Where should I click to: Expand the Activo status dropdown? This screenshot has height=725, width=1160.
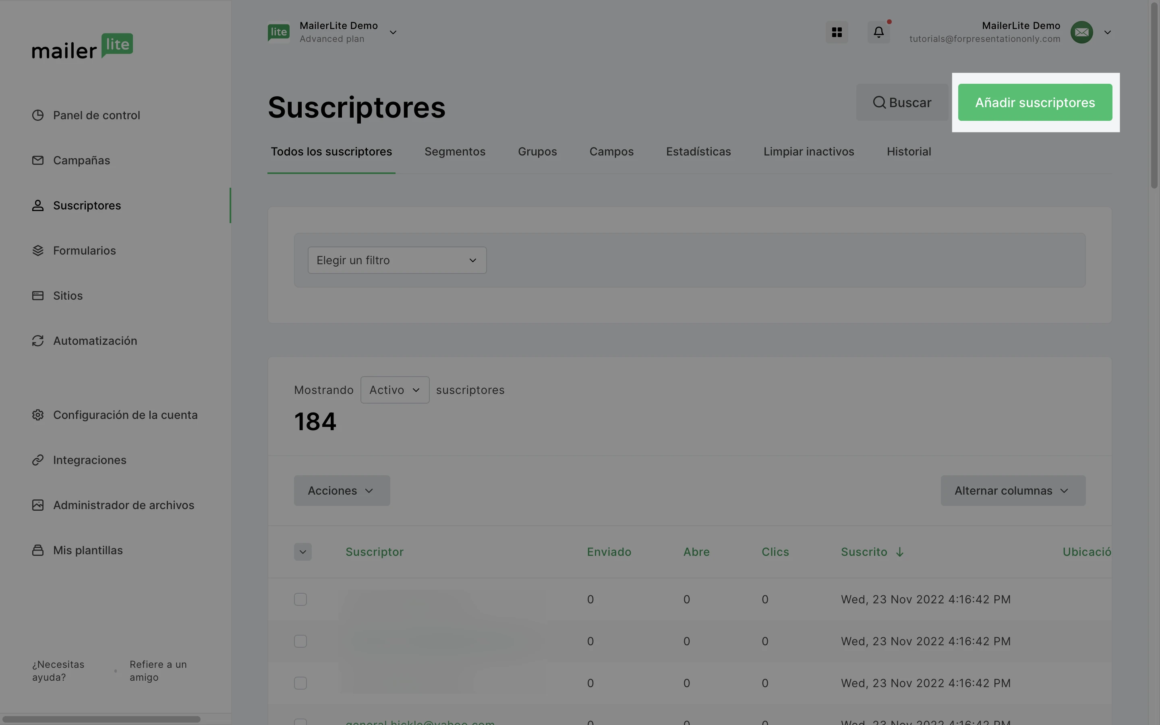click(x=394, y=390)
